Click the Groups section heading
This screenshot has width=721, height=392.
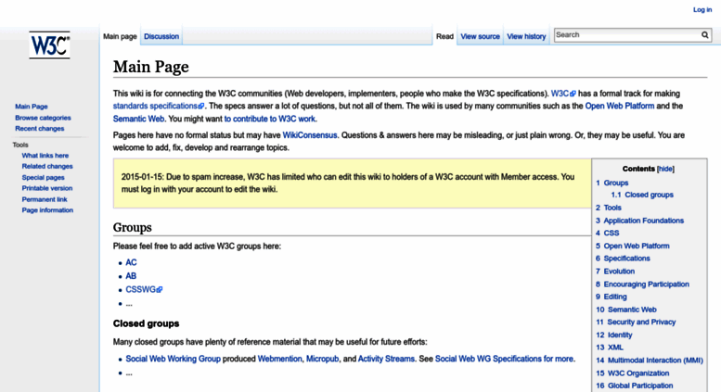point(133,228)
